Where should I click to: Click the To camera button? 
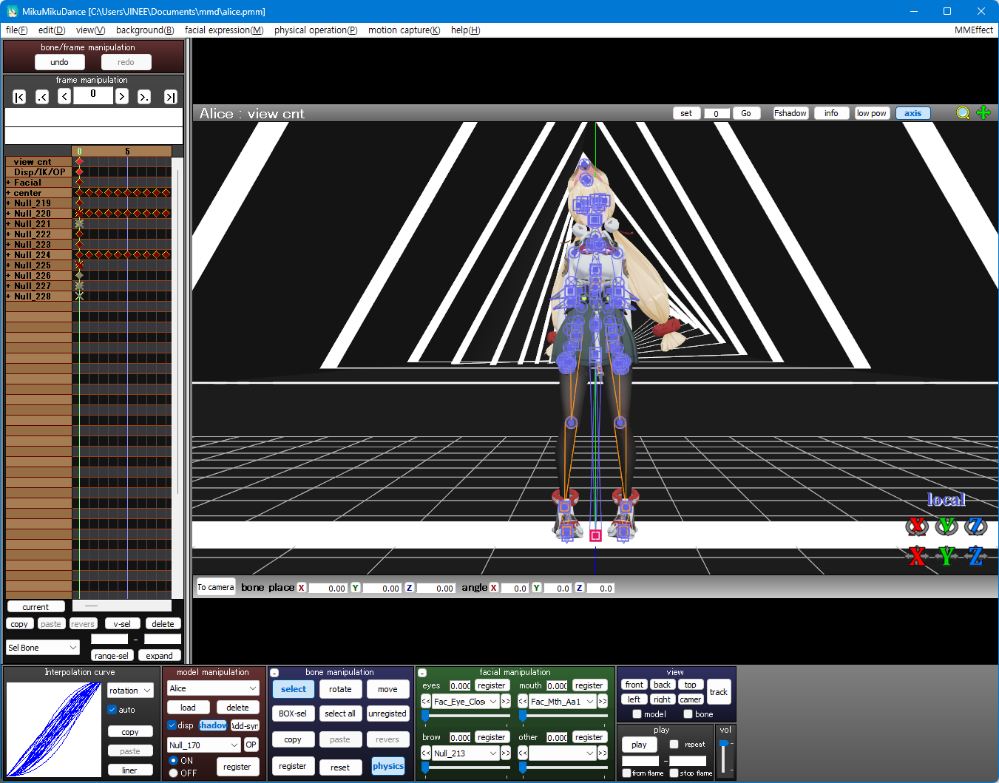pyautogui.click(x=216, y=587)
